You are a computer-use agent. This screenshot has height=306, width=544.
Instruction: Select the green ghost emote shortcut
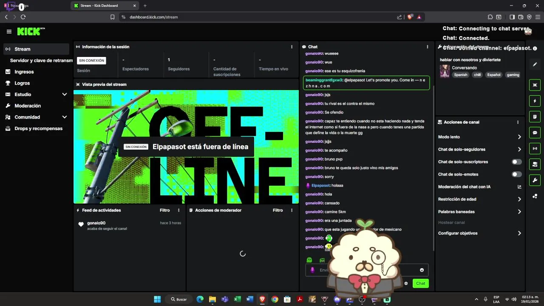pos(309,260)
